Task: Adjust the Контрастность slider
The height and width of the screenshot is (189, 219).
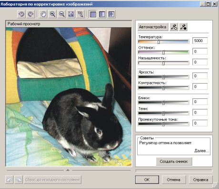Action: pyautogui.click(x=163, y=88)
